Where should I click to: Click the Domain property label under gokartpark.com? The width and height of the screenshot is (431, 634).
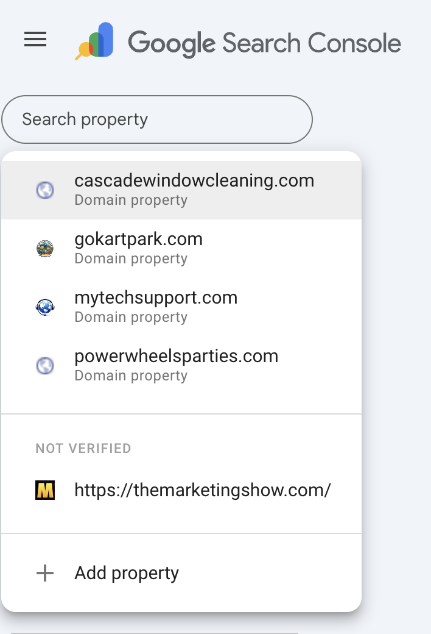tap(130, 258)
